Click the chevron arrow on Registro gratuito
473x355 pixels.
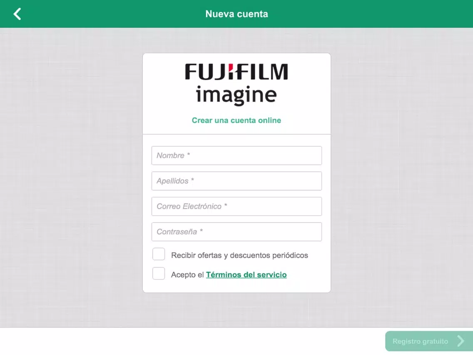coord(461,341)
